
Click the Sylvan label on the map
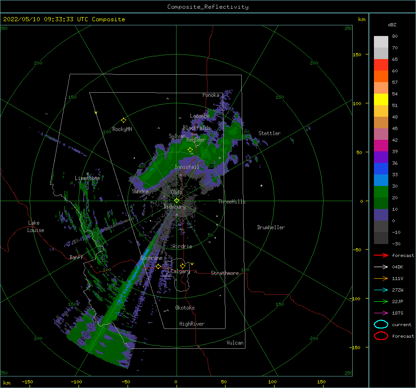click(x=177, y=136)
